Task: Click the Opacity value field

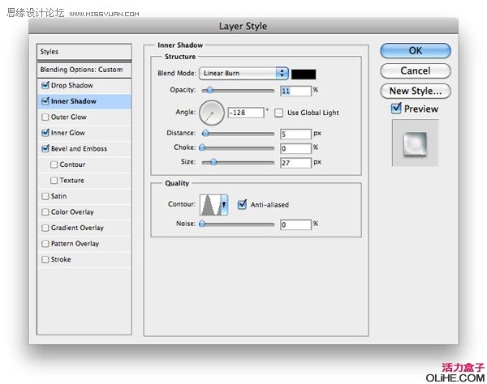Action: (295, 91)
